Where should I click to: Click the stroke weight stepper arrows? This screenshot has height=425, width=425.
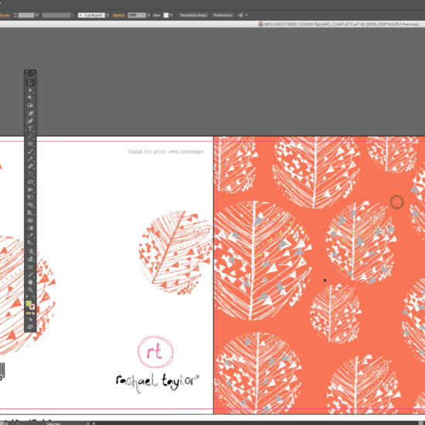click(15, 15)
